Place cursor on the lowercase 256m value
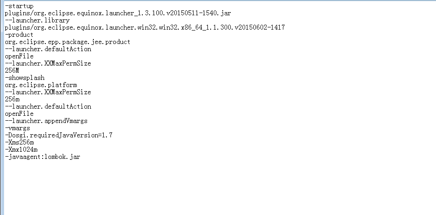436x215 pixels. coord(12,99)
